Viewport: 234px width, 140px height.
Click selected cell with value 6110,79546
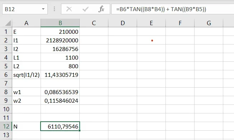click(x=60, y=126)
